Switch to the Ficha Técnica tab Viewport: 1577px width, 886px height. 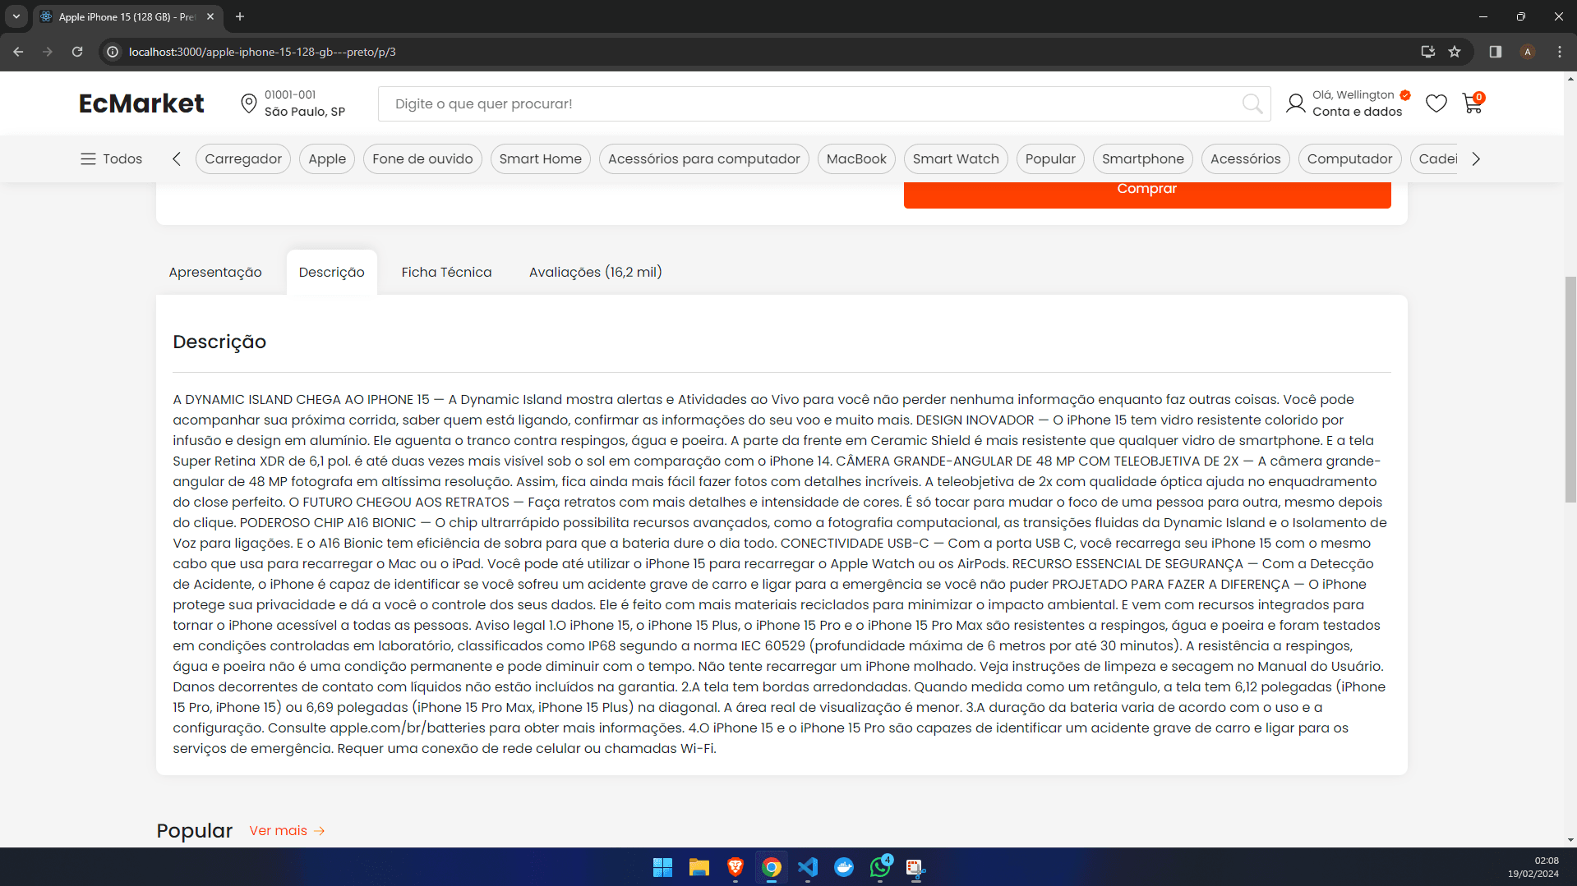(446, 272)
